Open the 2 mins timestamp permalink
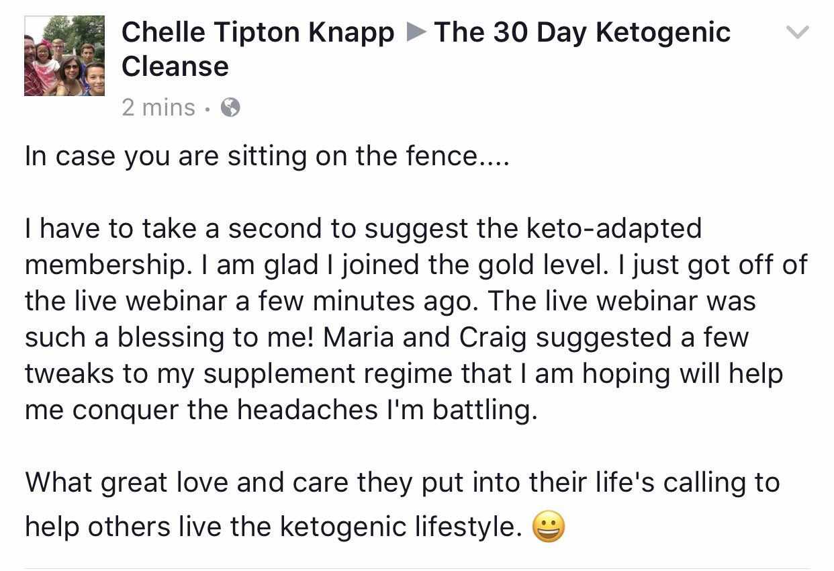This screenshot has width=834, height=571. point(158,107)
